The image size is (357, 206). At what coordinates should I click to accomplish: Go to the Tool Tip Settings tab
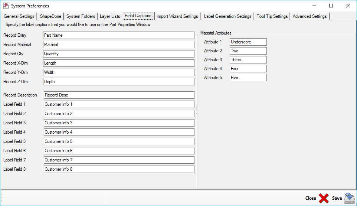[272, 16]
